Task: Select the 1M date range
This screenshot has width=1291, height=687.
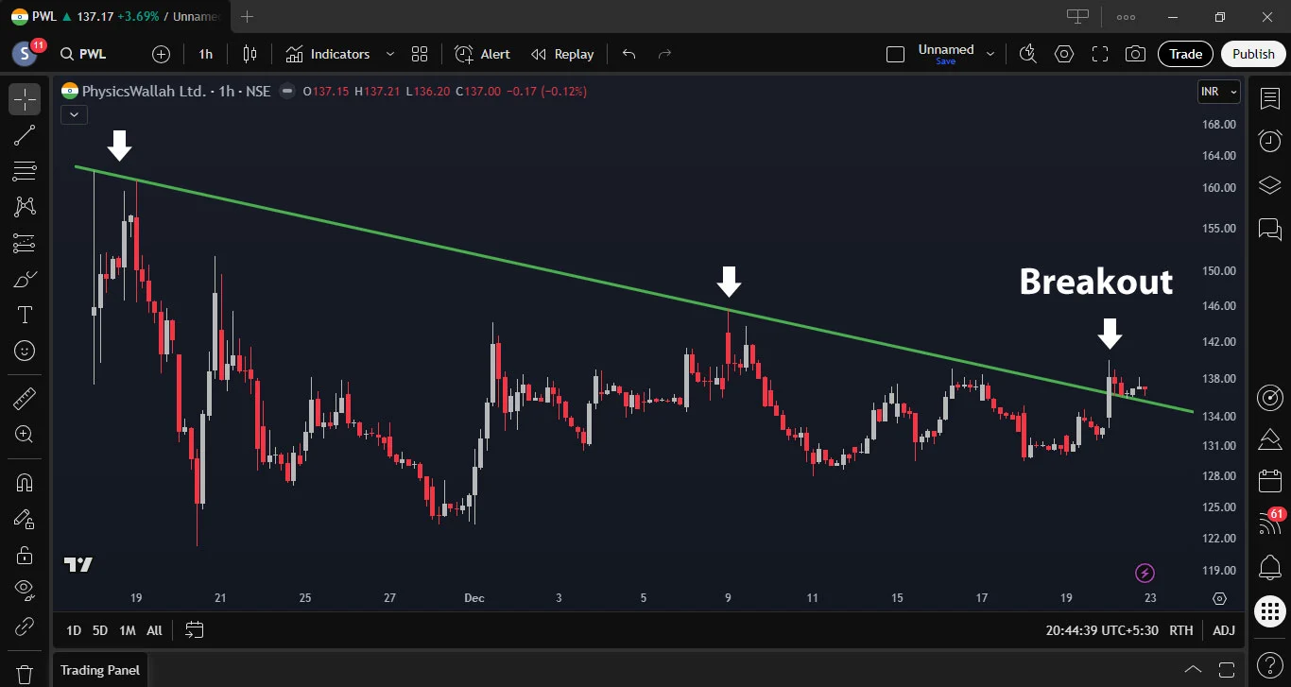Action: 127,630
